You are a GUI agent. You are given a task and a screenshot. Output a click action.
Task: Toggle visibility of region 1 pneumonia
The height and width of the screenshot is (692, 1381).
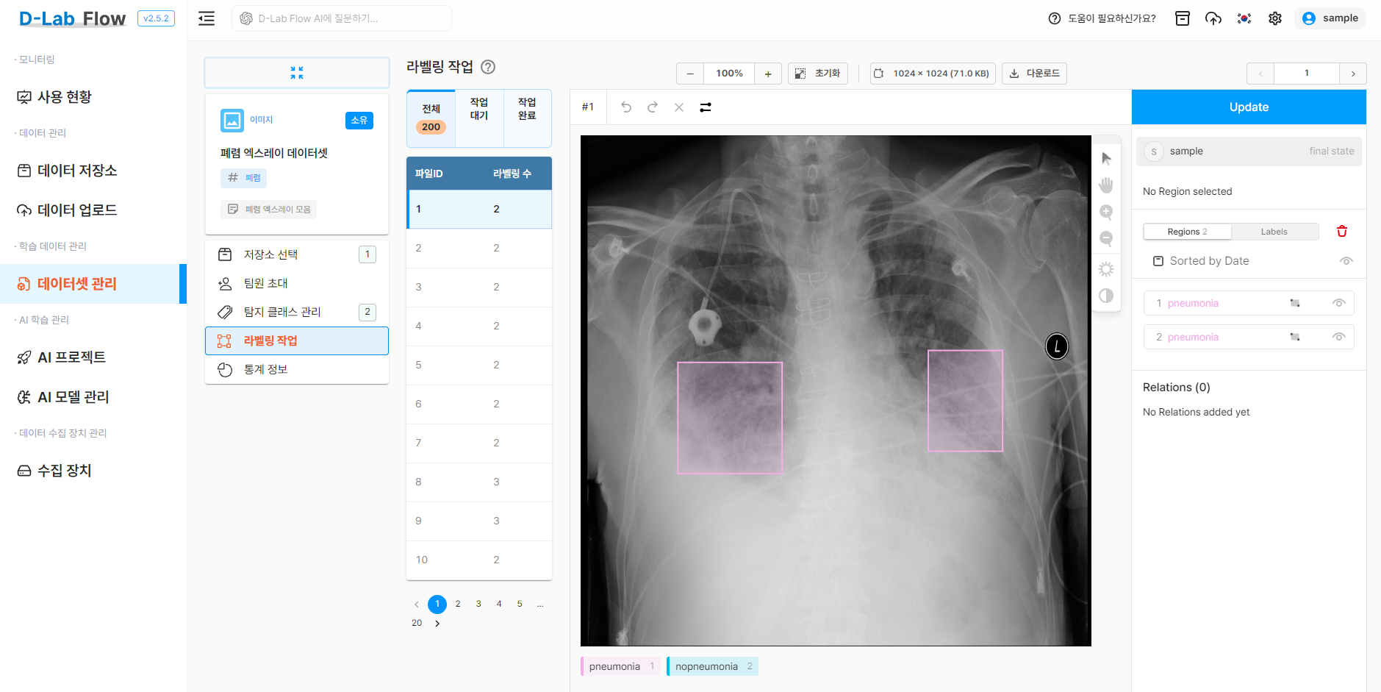pos(1339,303)
